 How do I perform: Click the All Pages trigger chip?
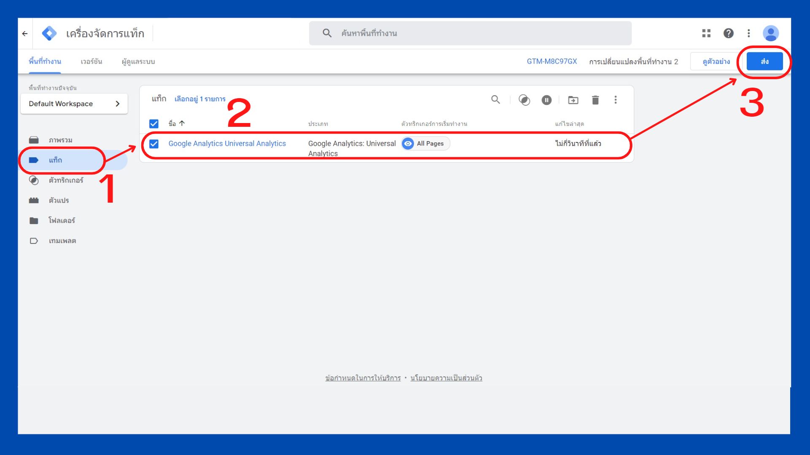coord(425,144)
